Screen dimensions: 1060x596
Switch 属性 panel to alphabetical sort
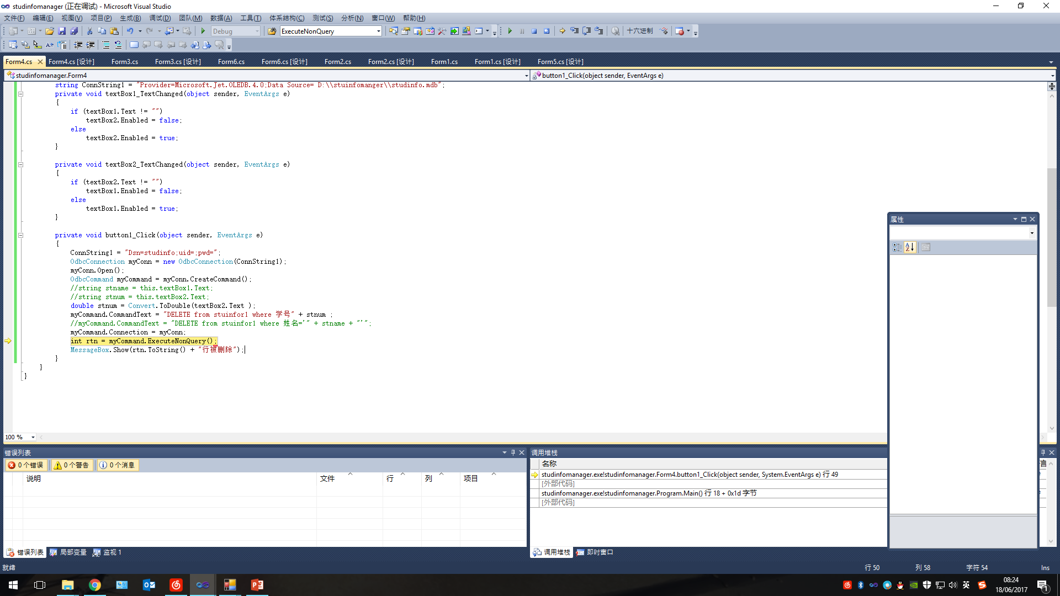pos(910,248)
